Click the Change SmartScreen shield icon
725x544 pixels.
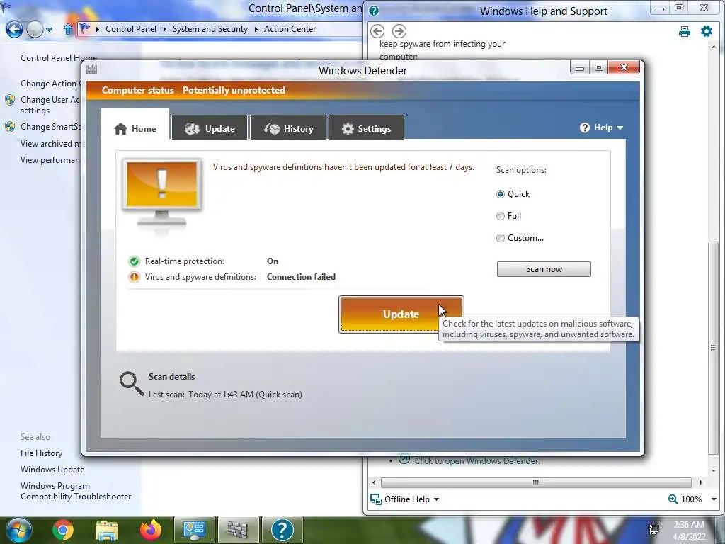pyautogui.click(x=10, y=127)
